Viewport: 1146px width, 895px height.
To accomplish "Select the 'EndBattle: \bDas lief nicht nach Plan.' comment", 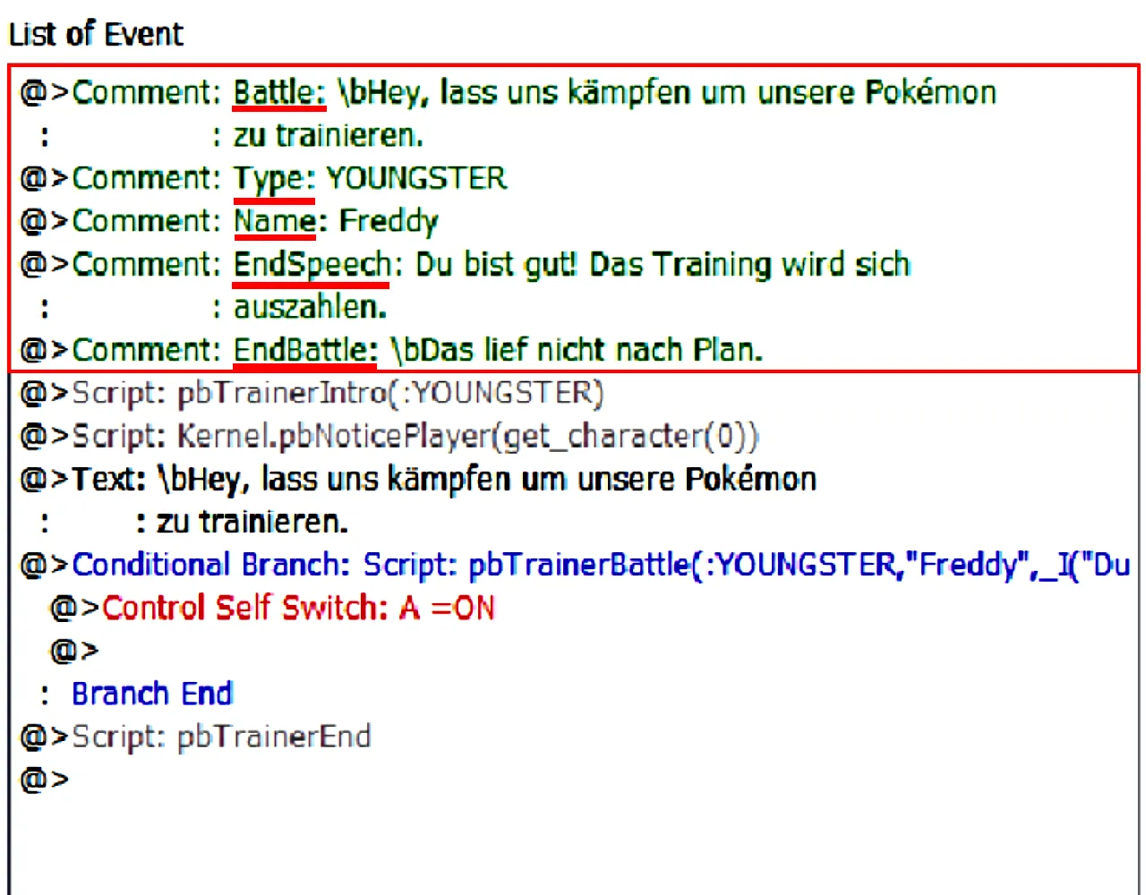I will 391,351.
